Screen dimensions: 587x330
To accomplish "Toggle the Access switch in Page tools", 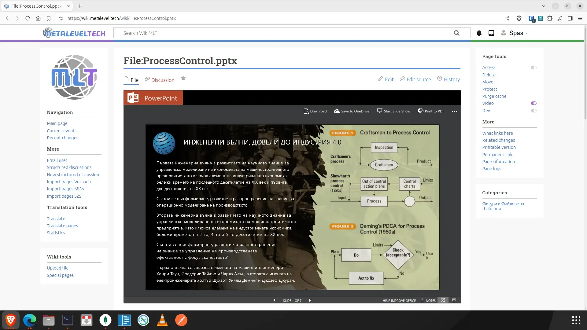I will [x=533, y=68].
